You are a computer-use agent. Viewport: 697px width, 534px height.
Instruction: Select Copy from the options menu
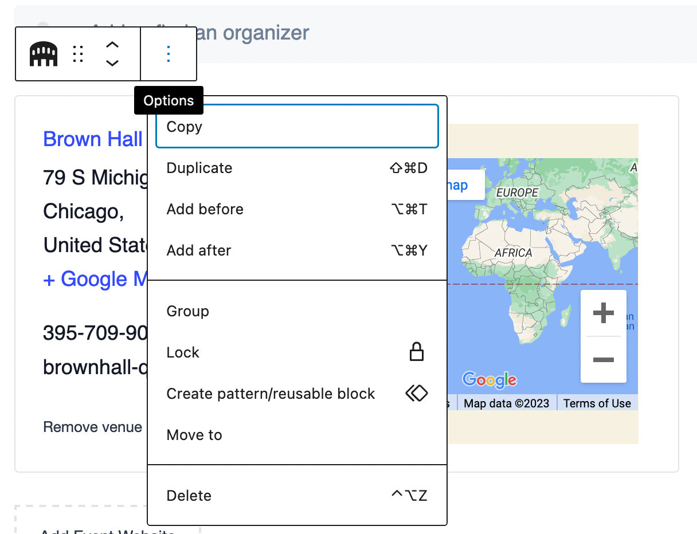pos(297,126)
